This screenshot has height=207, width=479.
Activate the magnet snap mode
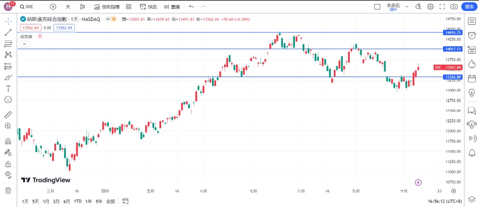pyautogui.click(x=8, y=141)
